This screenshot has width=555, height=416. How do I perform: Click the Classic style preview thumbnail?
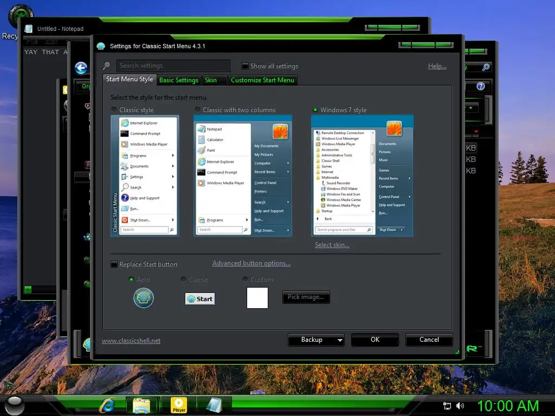(x=145, y=175)
